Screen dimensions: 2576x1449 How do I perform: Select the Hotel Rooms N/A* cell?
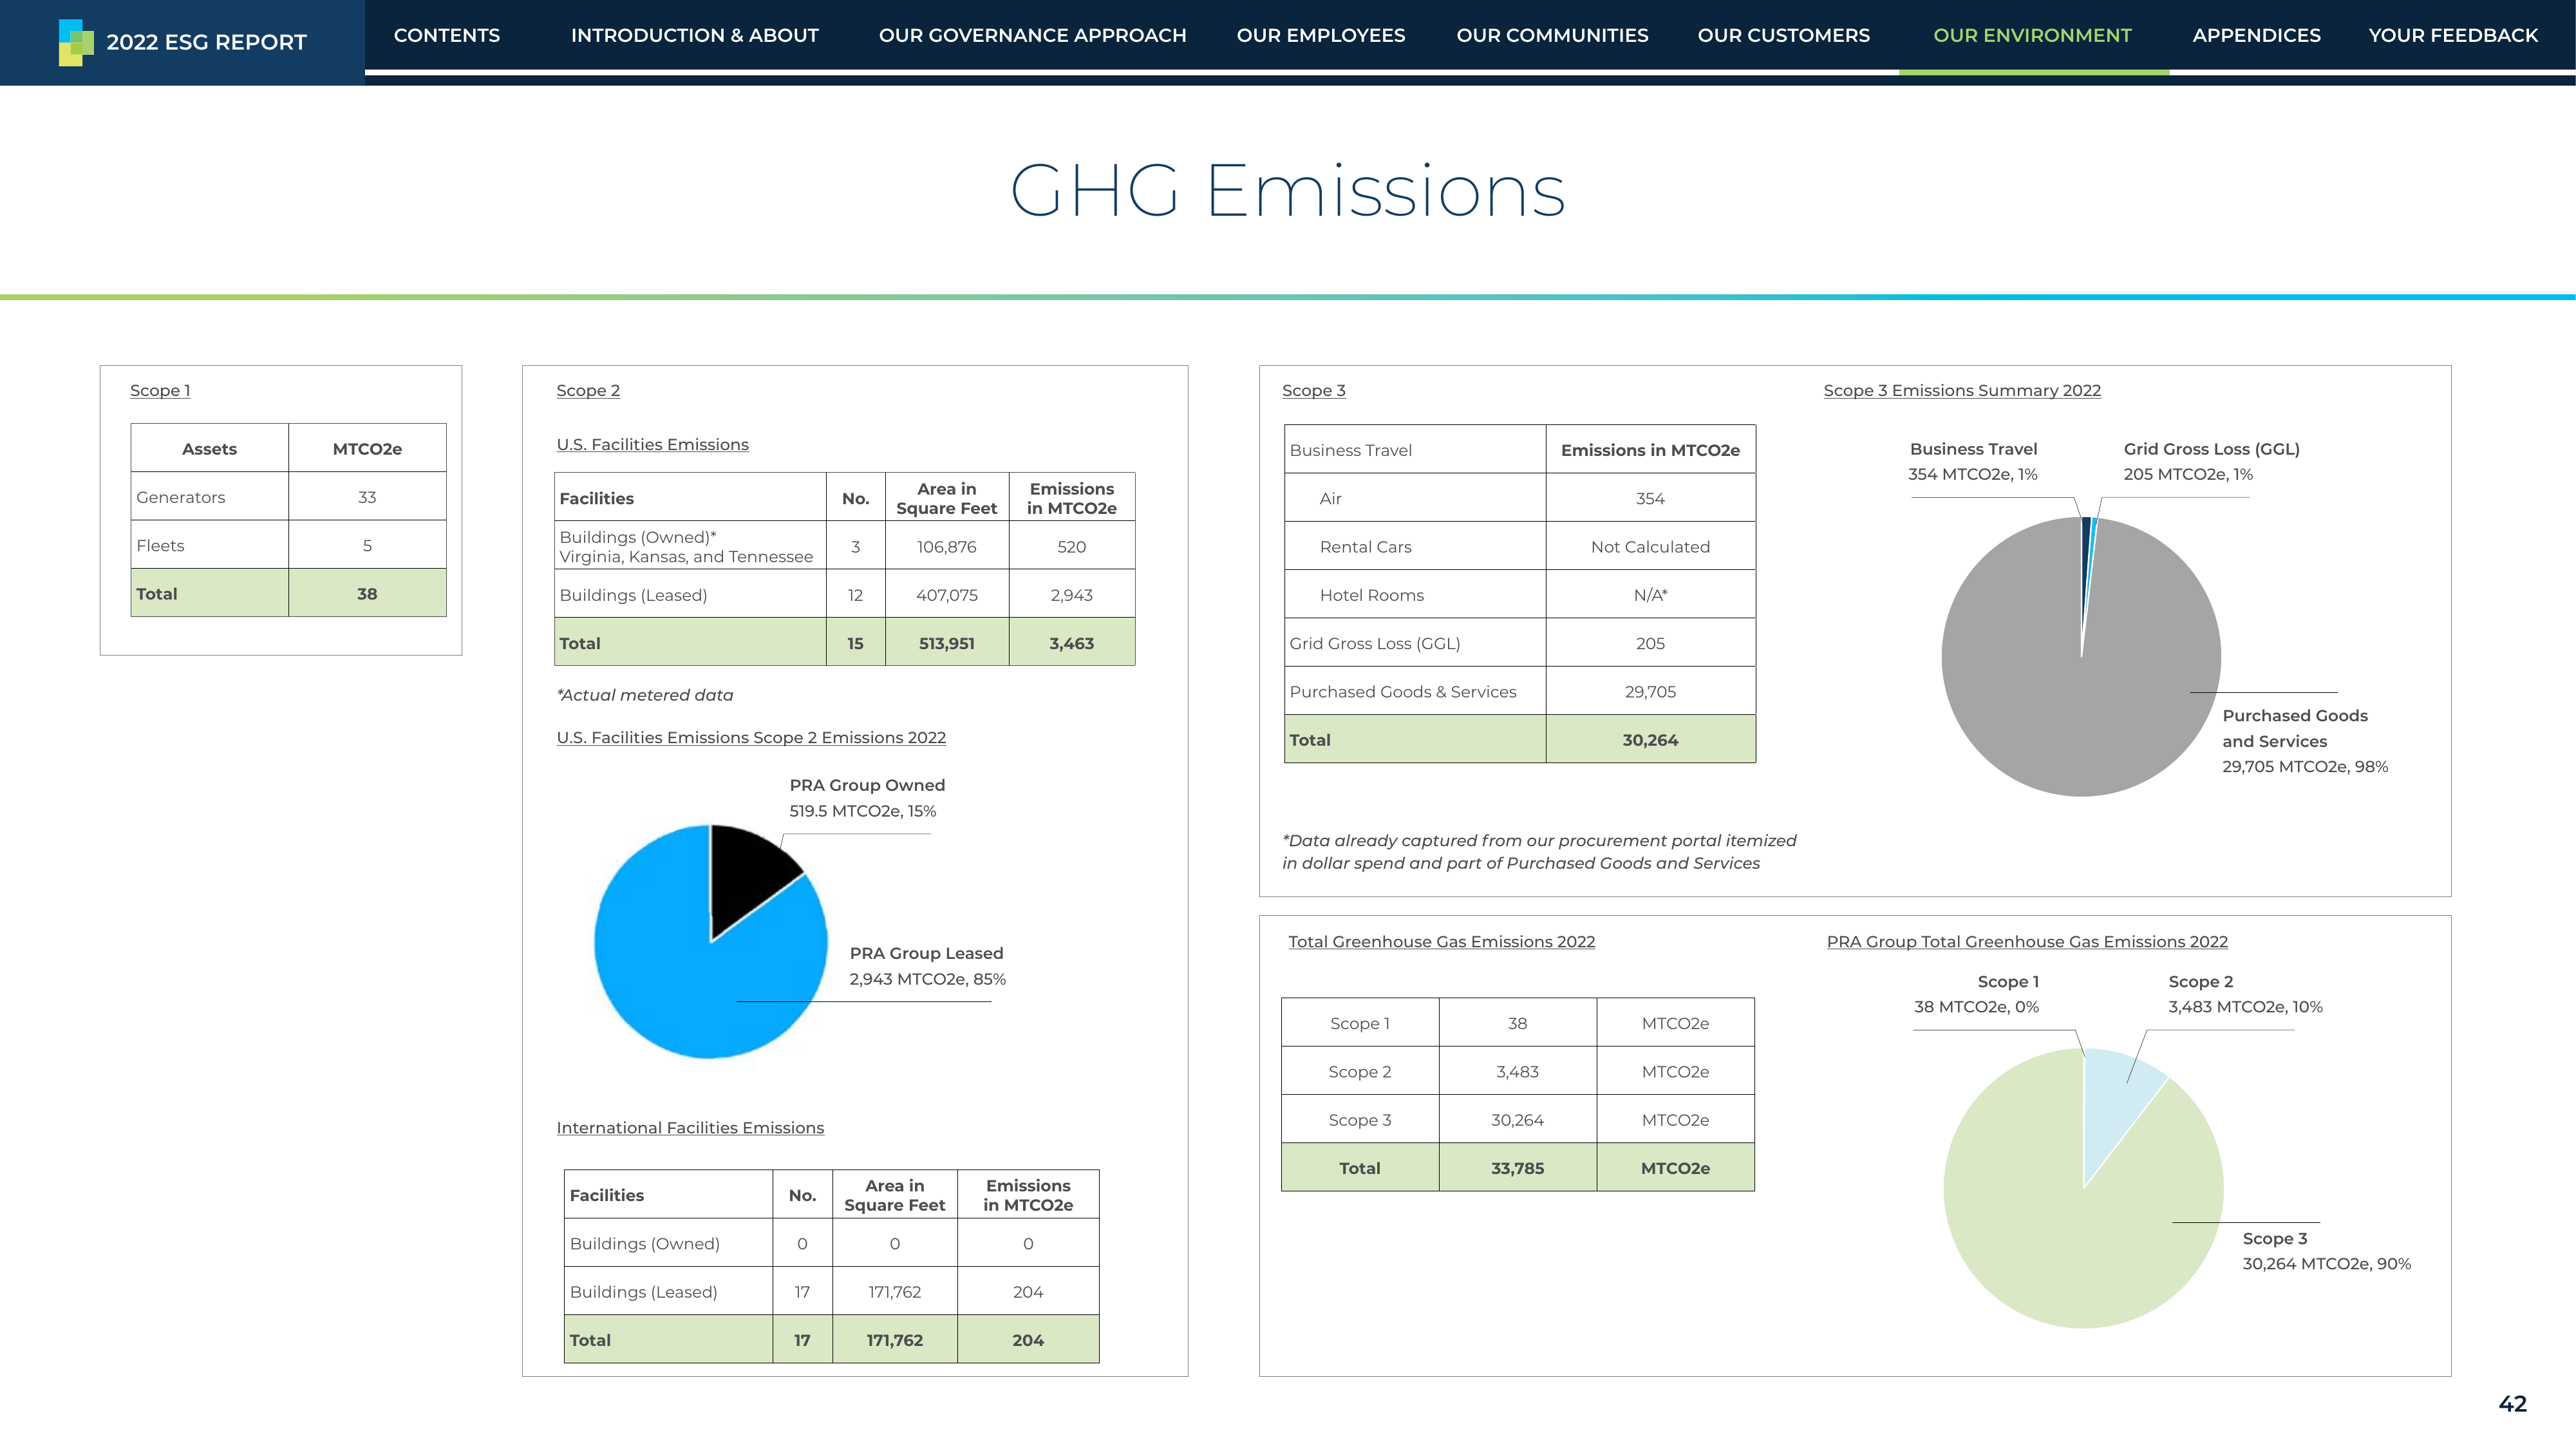(1650, 594)
